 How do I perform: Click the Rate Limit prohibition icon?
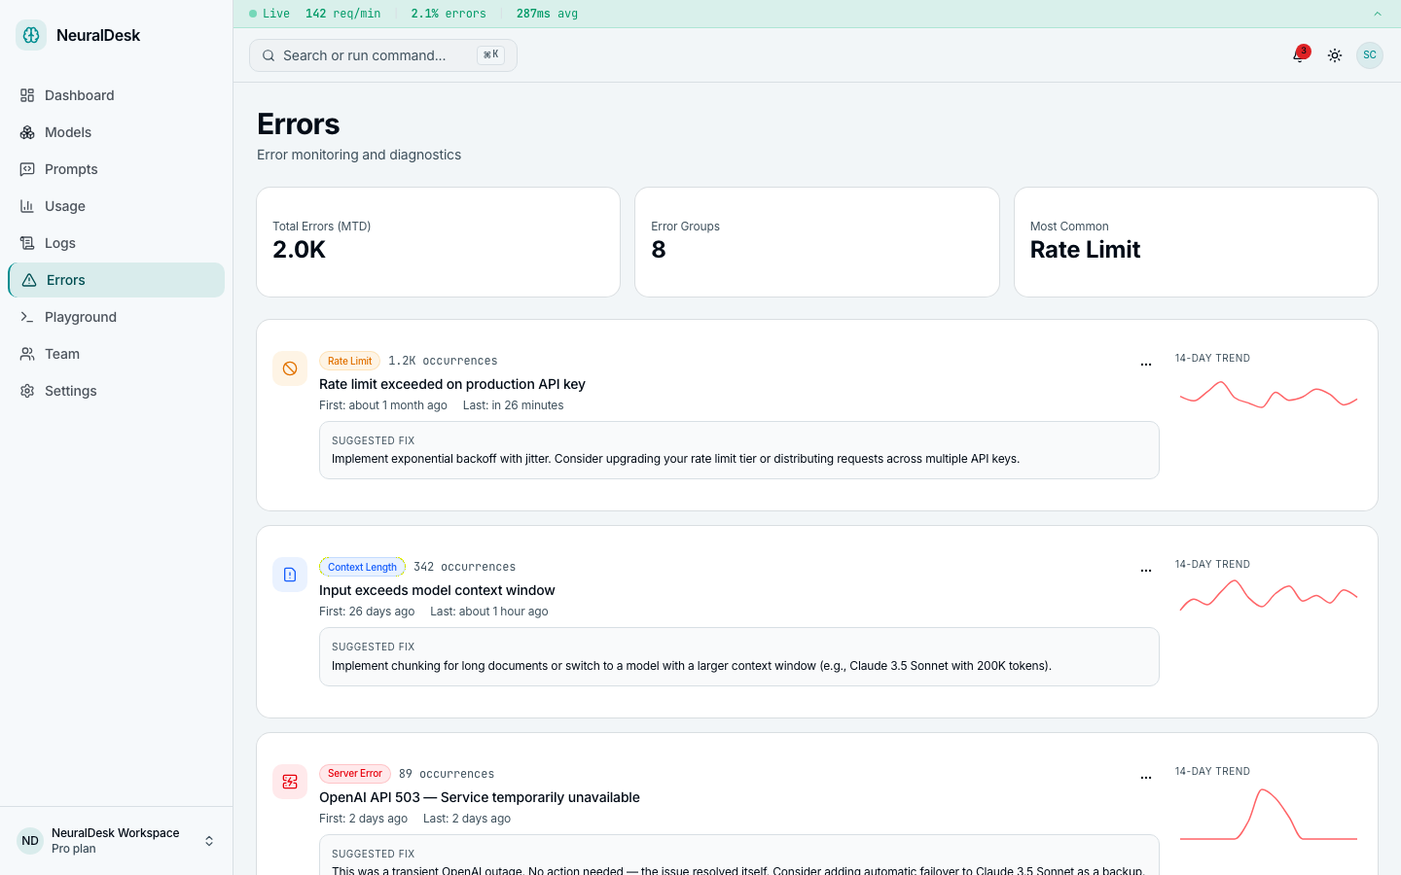tap(290, 368)
